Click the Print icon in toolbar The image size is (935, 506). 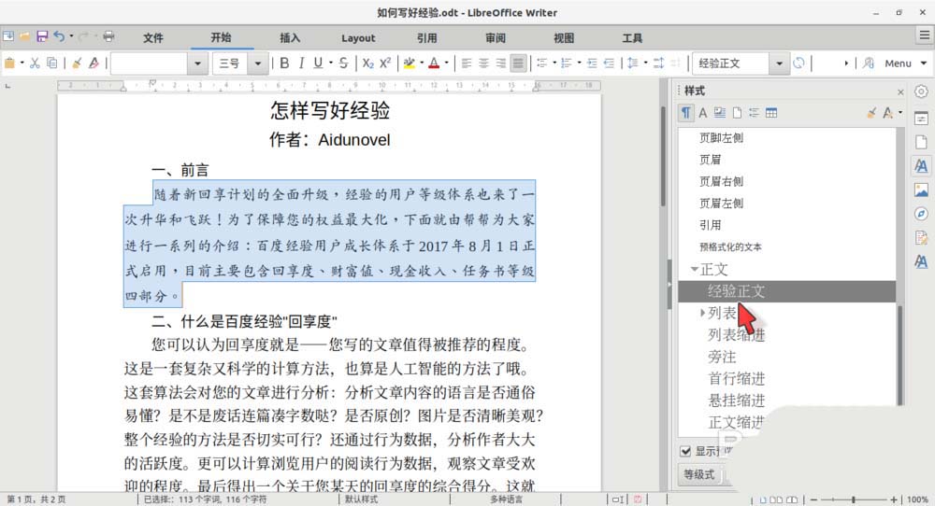(108, 36)
